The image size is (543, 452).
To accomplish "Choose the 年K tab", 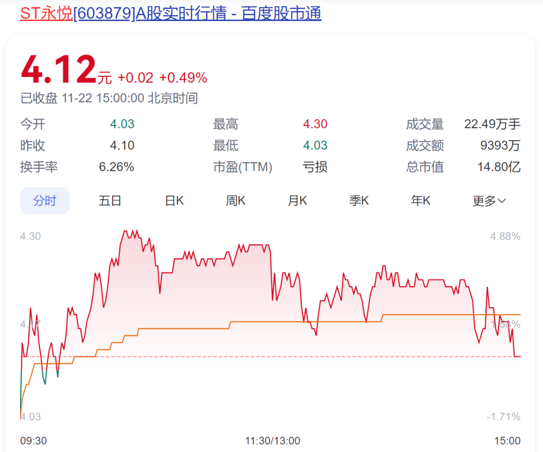I will (x=421, y=201).
